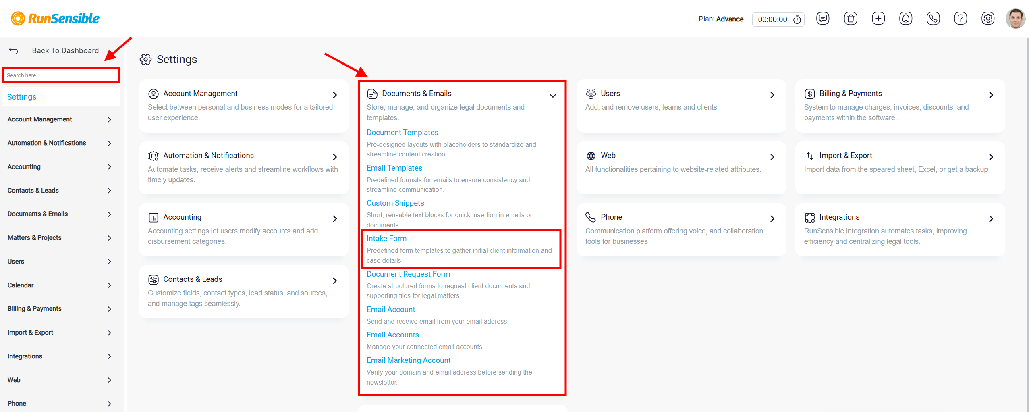The image size is (1029, 412).
Task: Collapse the Documents & Emails card chevron
Action: pyautogui.click(x=553, y=96)
